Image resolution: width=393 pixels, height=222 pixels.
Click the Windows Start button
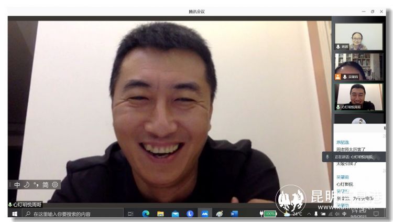[x=15, y=214]
